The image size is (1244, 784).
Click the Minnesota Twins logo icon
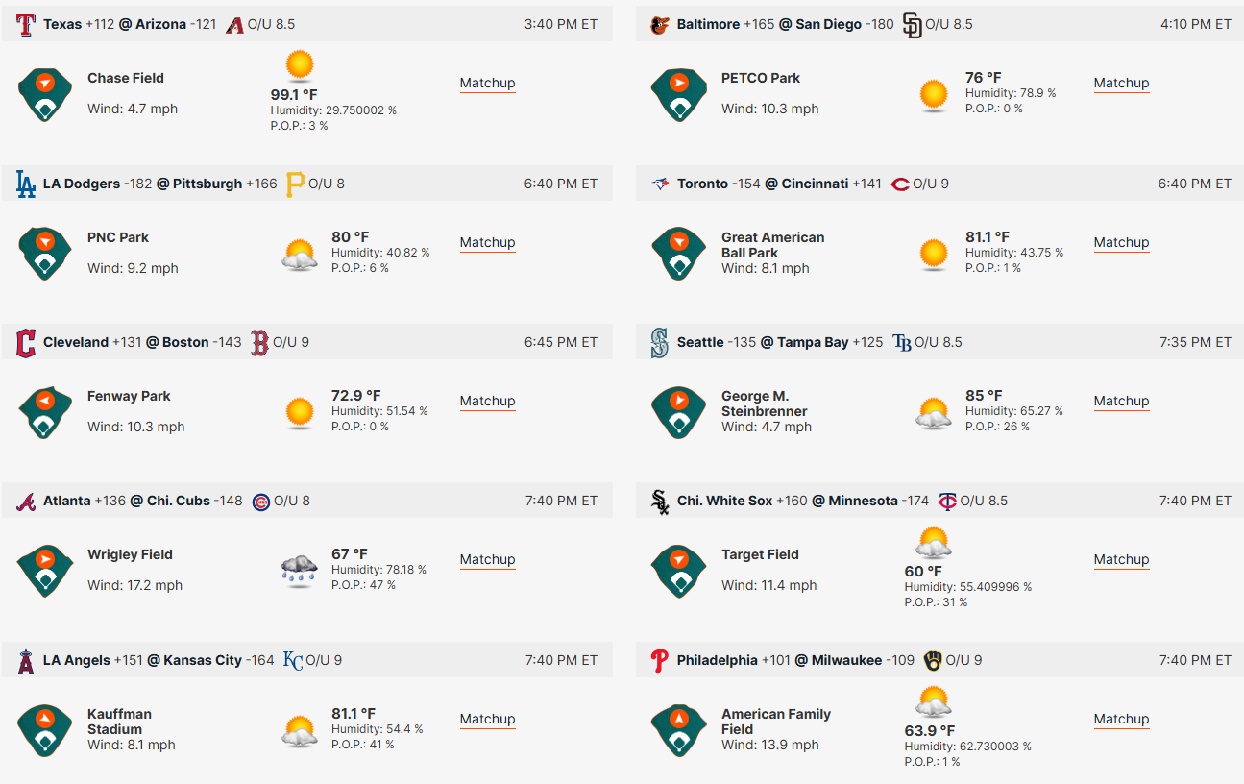947,501
